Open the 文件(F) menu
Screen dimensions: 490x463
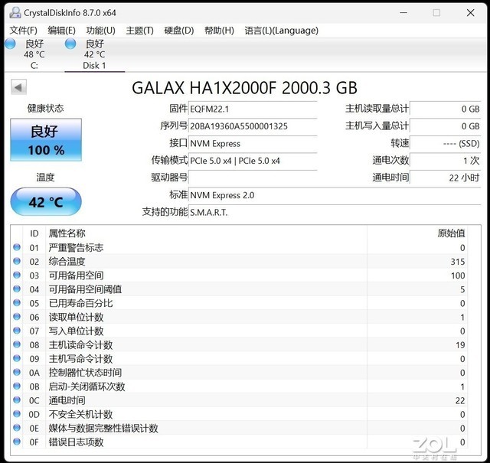click(x=23, y=30)
